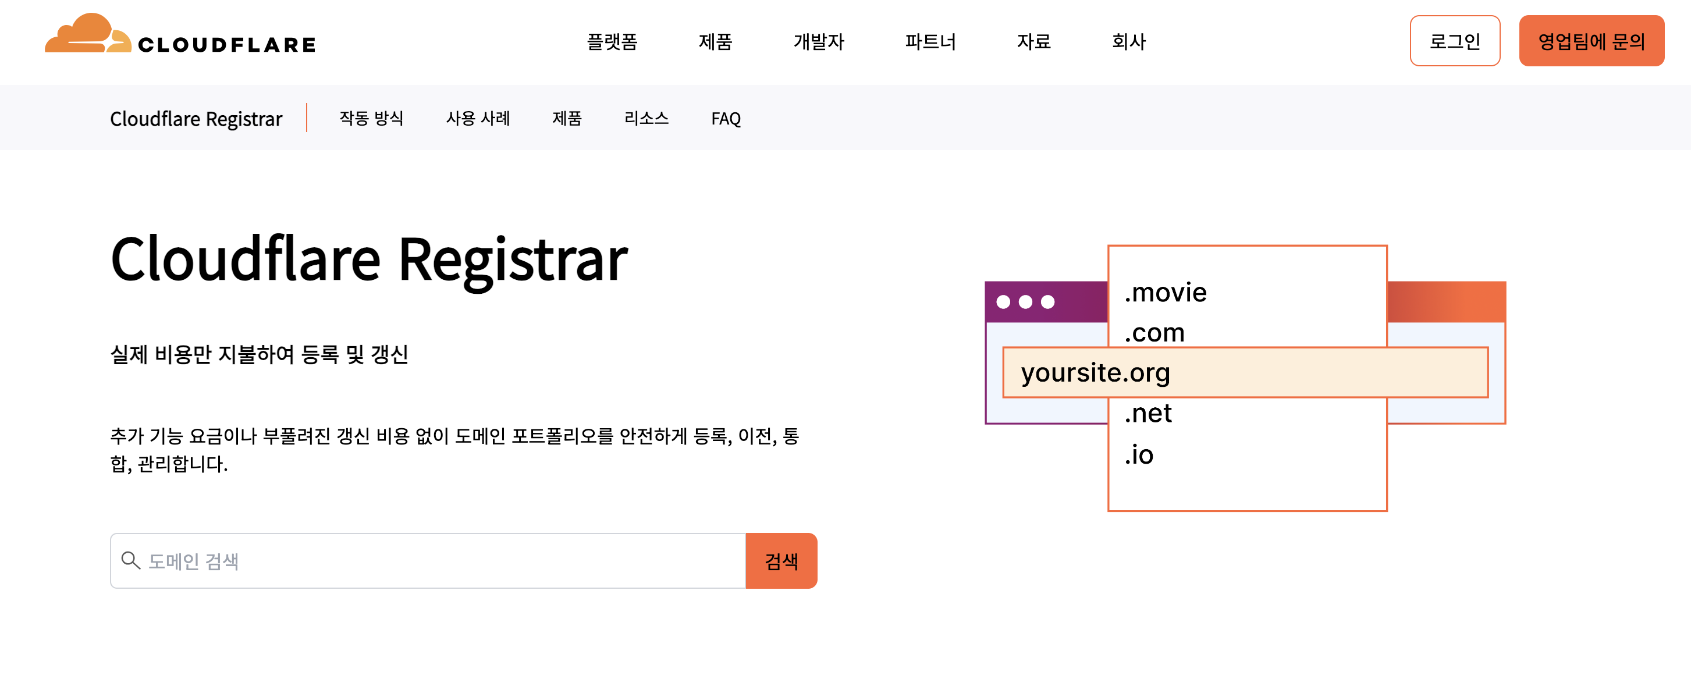Viewport: 1691px width, 683px height.
Task: Click the yoursite.org highlighted illustration box
Action: click(1245, 372)
